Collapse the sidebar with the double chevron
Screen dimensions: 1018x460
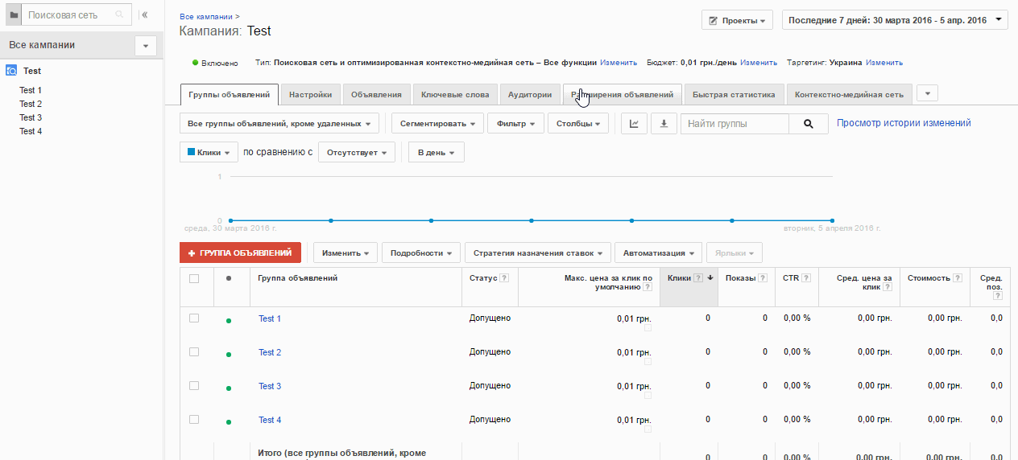[145, 14]
